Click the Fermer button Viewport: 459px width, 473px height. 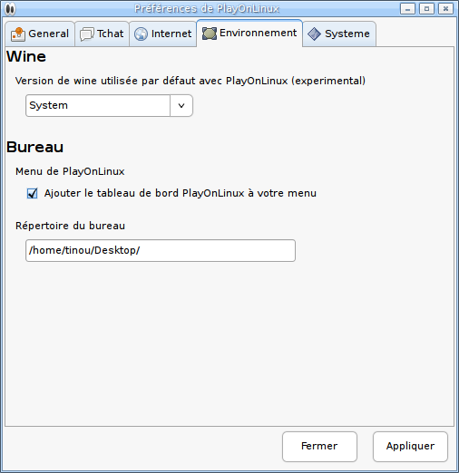click(319, 447)
